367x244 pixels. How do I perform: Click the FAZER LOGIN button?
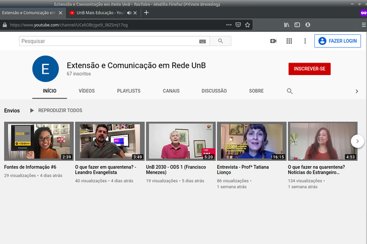[337, 41]
